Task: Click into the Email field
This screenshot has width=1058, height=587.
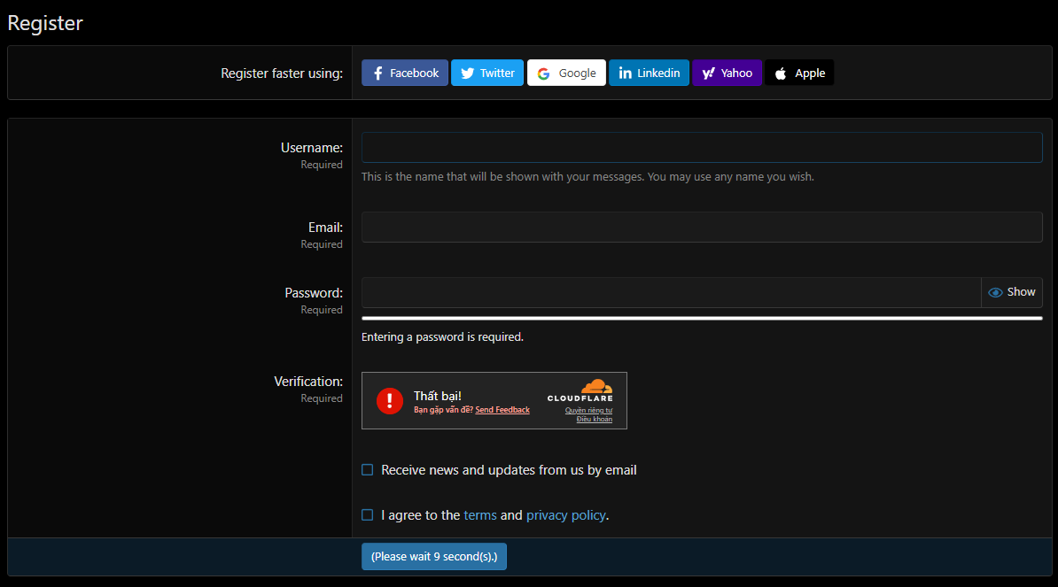Action: click(x=702, y=227)
